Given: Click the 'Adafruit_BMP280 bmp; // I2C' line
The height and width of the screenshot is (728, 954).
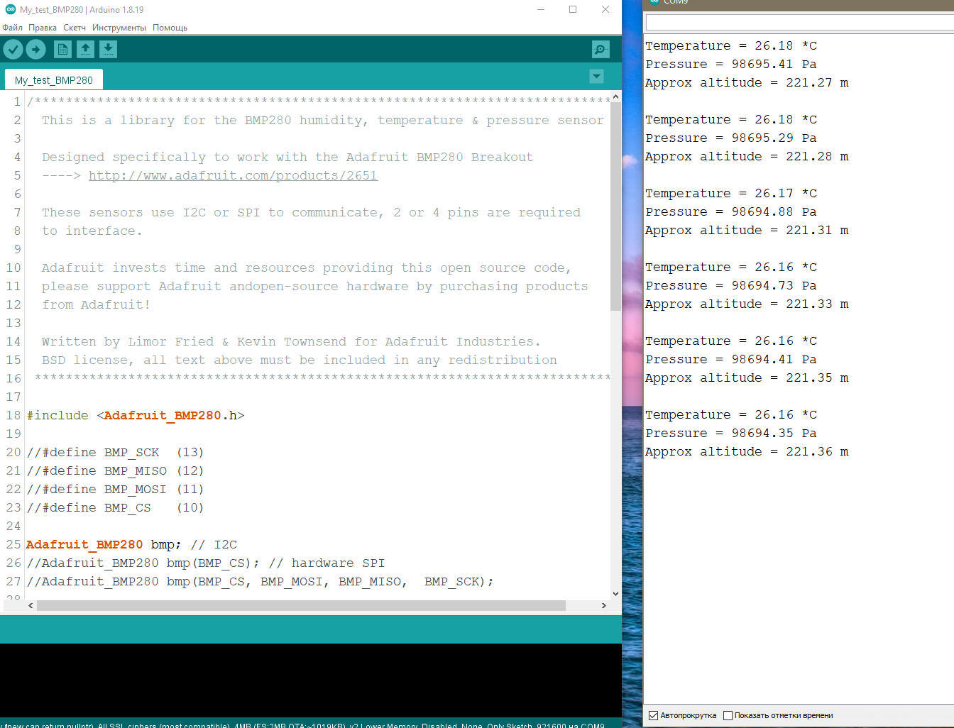Looking at the screenshot, I should pos(132,544).
